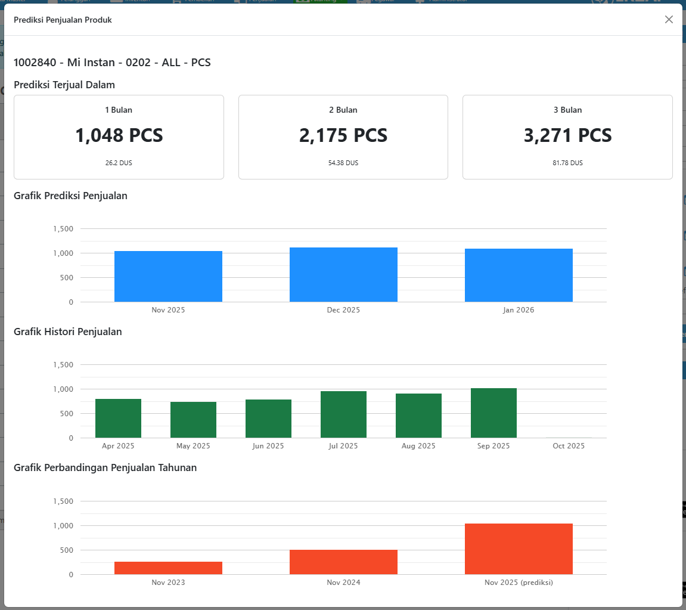Click the Oct 2025 axis label

coord(569,446)
